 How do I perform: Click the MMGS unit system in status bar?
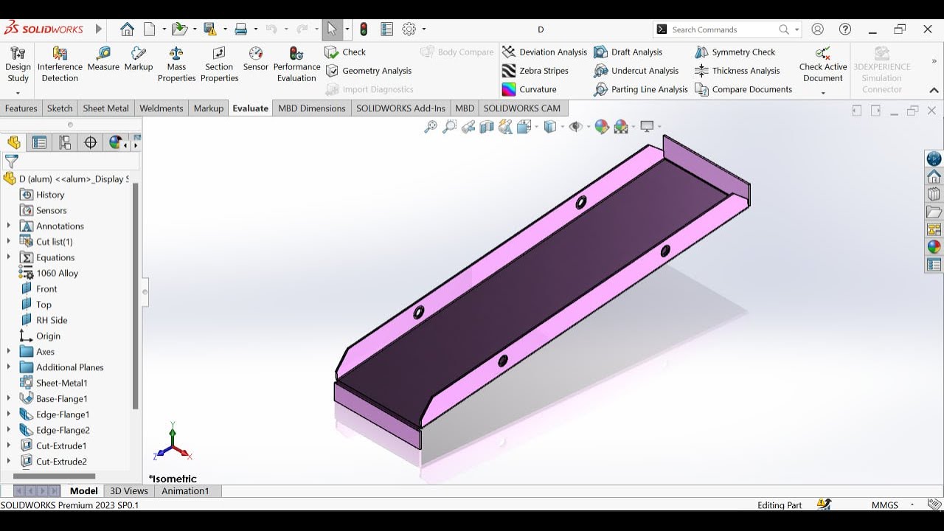coord(885,505)
